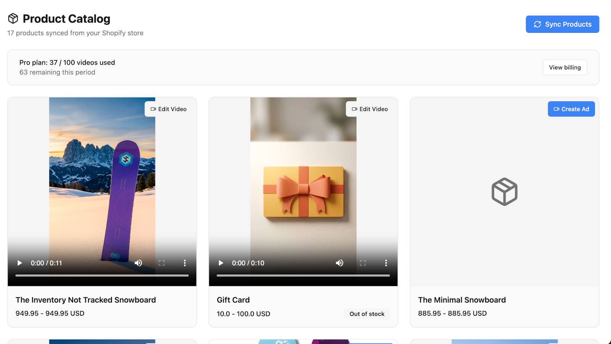The height and width of the screenshot is (344, 611).
Task: Click the Minimal Snowboard placeholder box icon
Action: [504, 192]
